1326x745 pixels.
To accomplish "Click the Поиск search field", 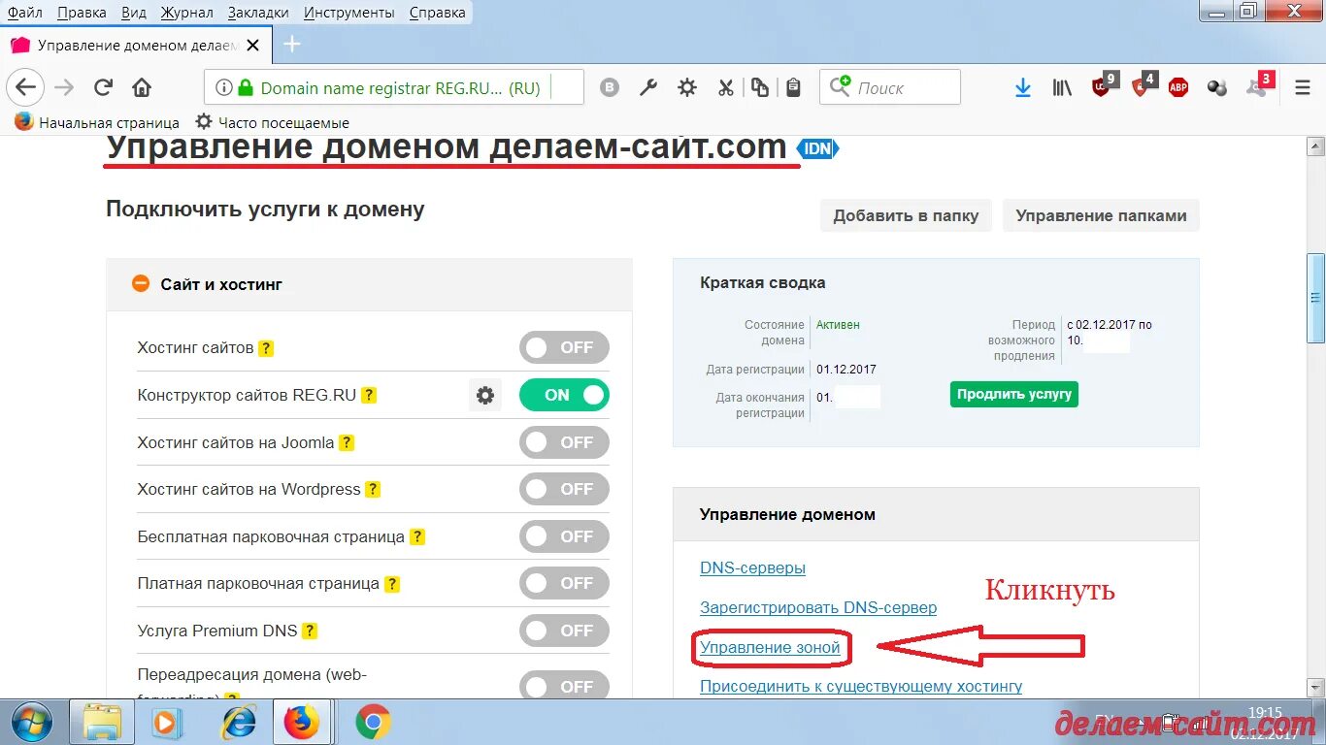I will click(x=890, y=88).
